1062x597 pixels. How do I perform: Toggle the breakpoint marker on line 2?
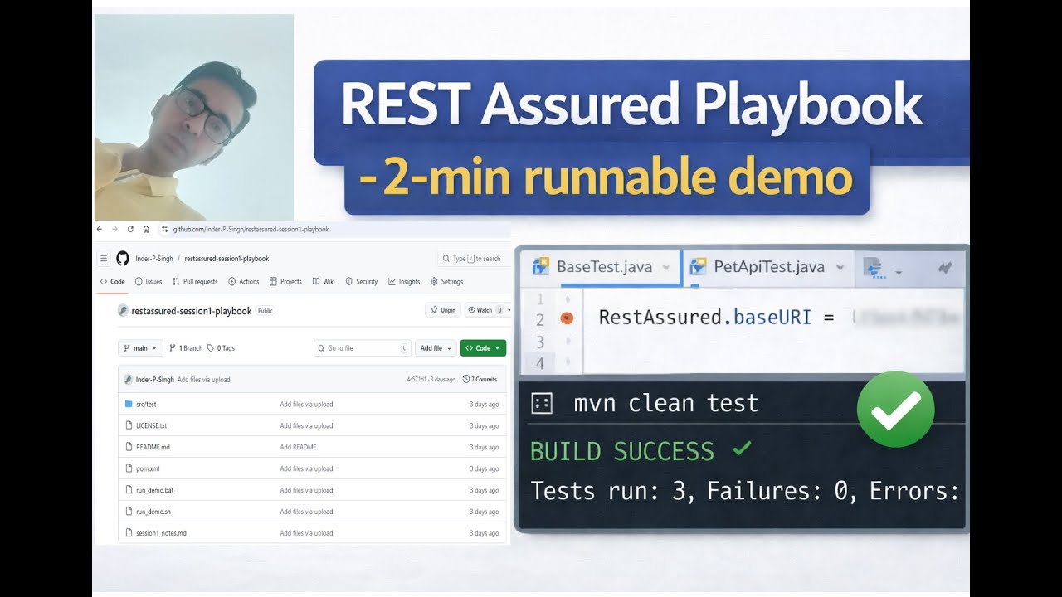567,318
